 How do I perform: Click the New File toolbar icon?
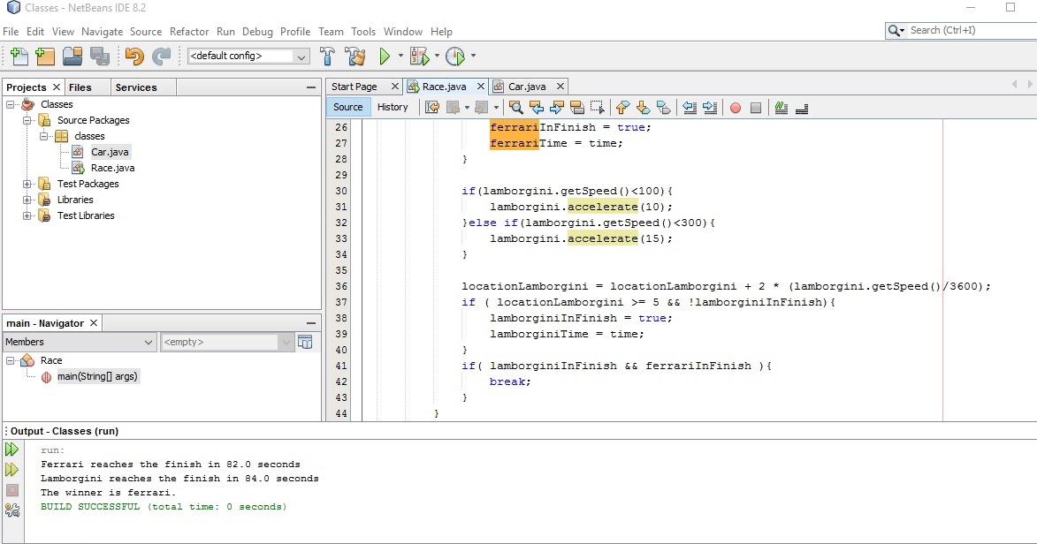(x=19, y=57)
